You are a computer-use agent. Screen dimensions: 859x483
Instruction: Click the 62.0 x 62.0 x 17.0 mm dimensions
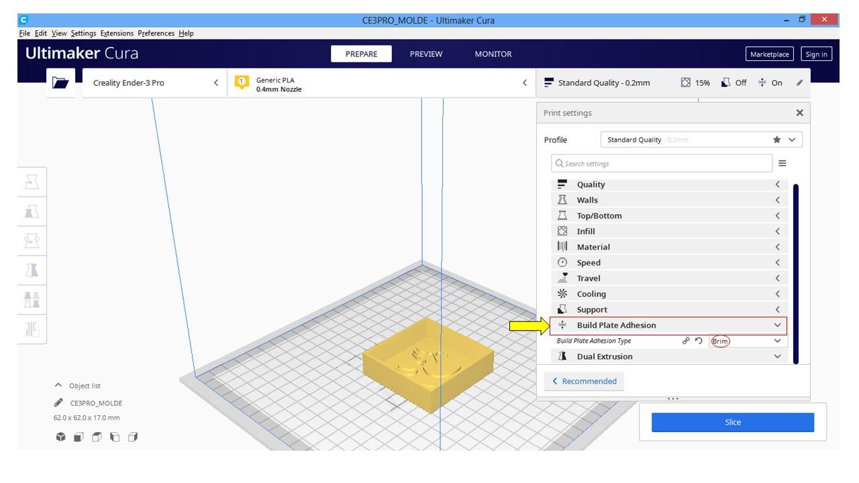pos(87,417)
